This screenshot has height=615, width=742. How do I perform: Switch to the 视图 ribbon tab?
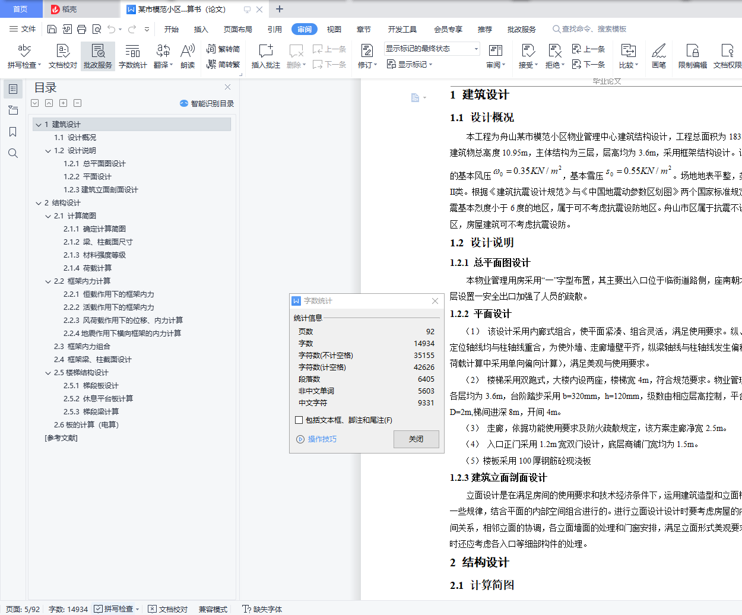coord(334,29)
